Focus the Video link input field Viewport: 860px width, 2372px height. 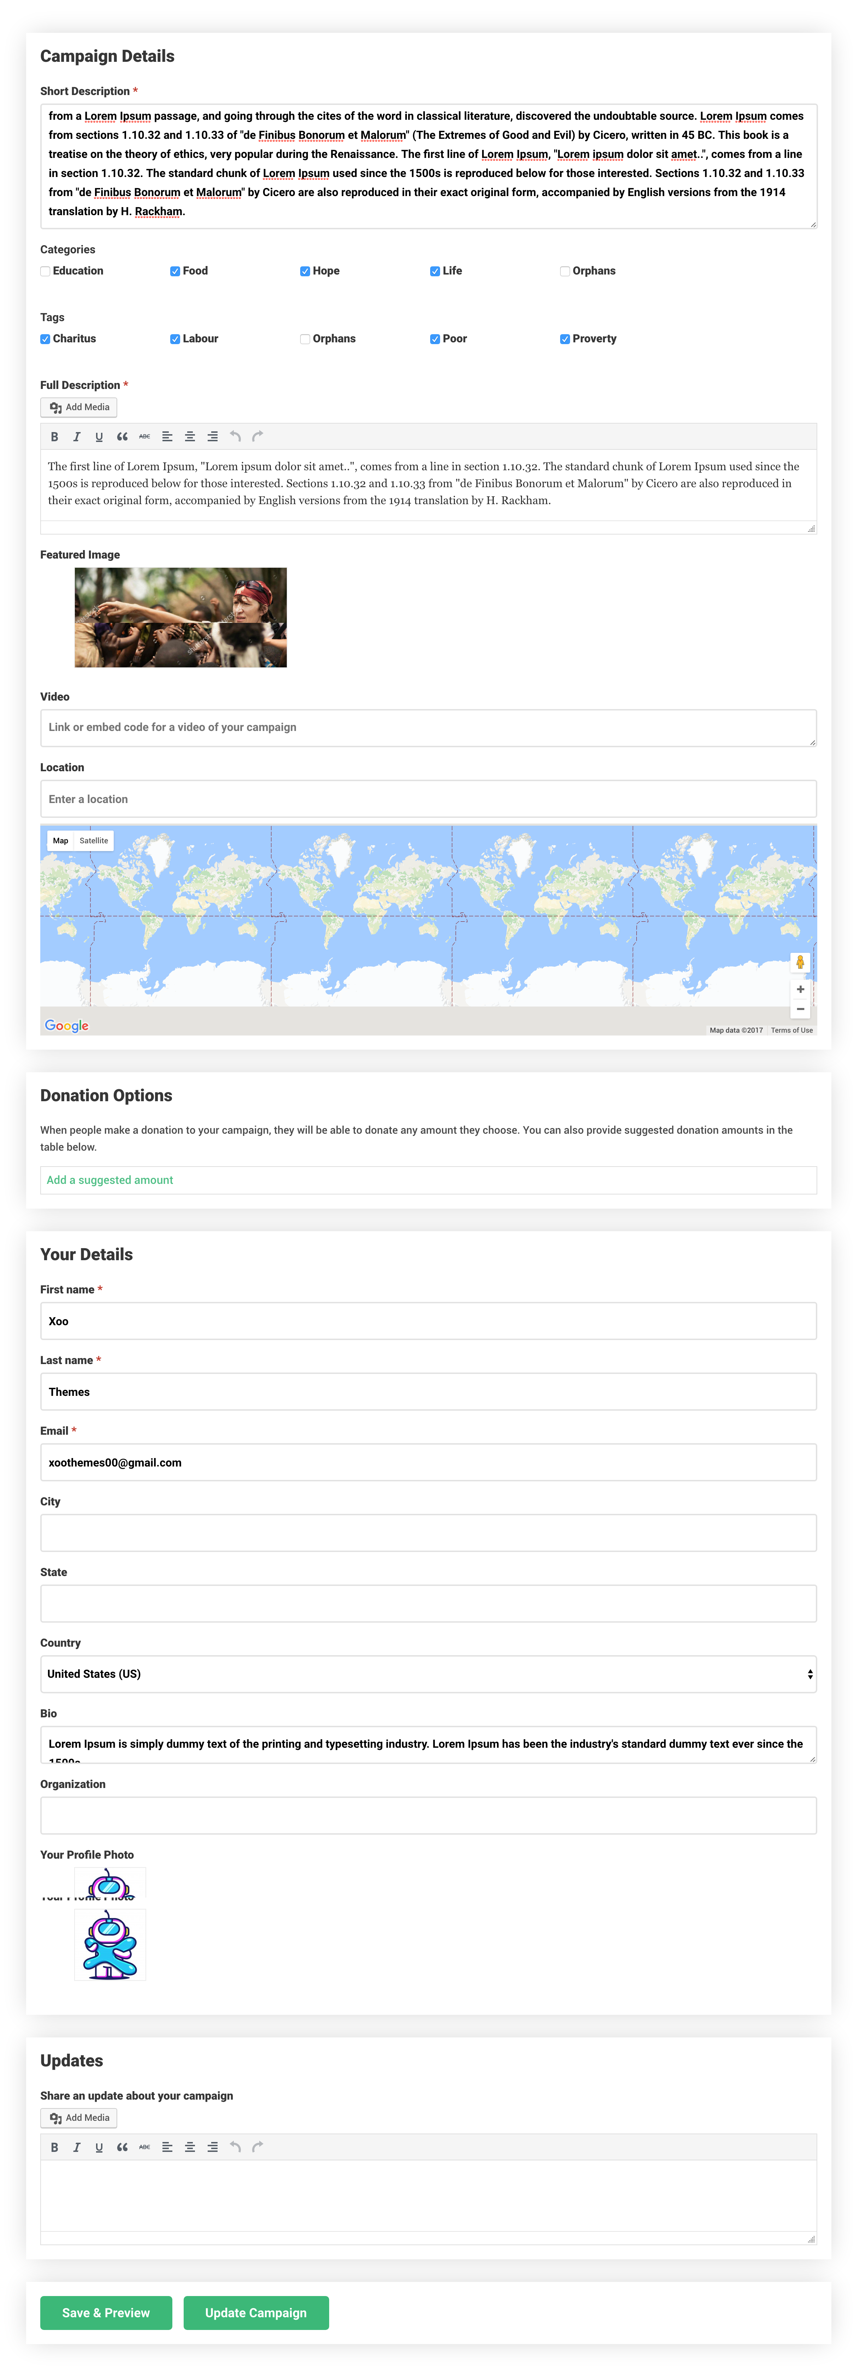click(x=428, y=727)
